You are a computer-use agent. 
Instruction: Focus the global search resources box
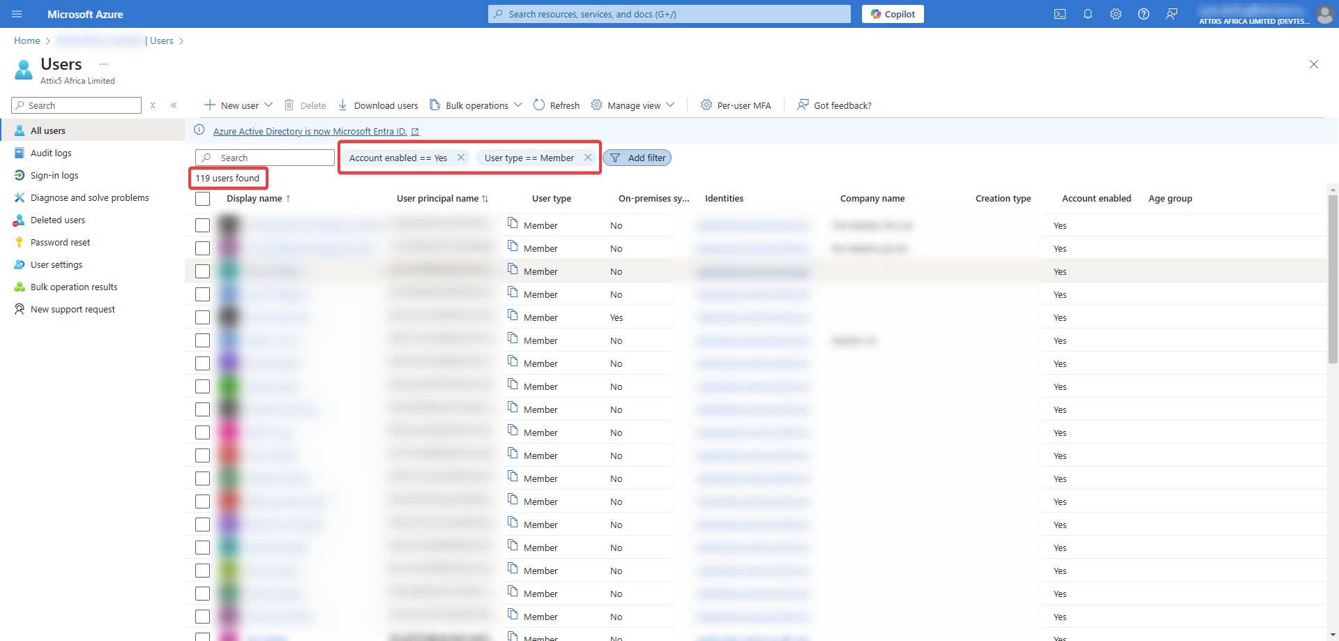click(669, 14)
